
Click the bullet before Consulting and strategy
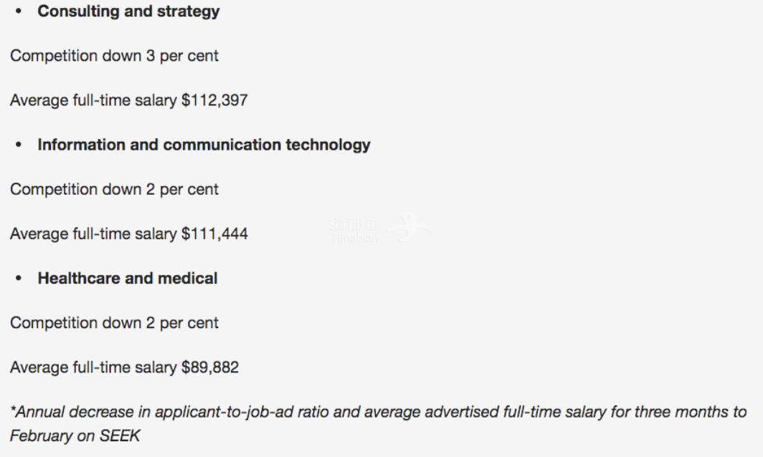pyautogui.click(x=19, y=12)
